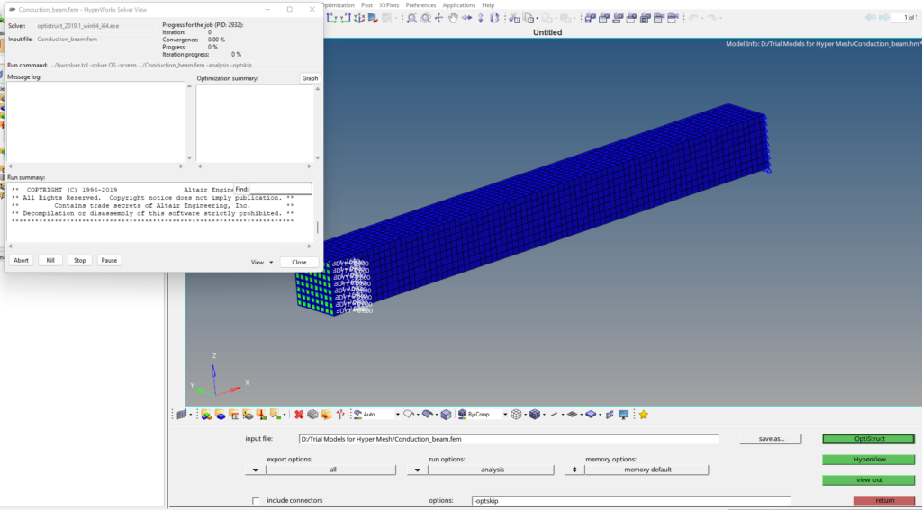
Task: Click the monitor display icon in bottom toolbar
Action: (x=623, y=415)
